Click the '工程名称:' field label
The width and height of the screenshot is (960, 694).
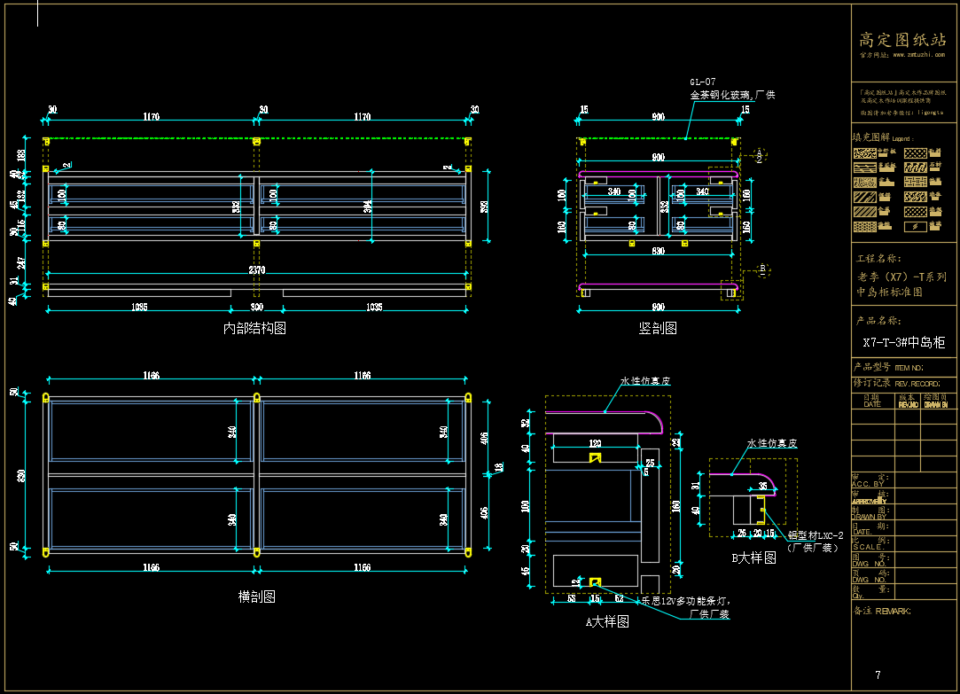tap(878, 258)
